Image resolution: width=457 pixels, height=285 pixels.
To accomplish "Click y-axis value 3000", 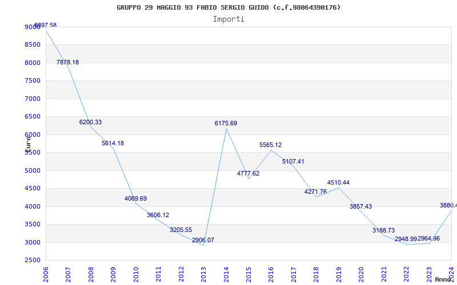I will [x=33, y=243].
